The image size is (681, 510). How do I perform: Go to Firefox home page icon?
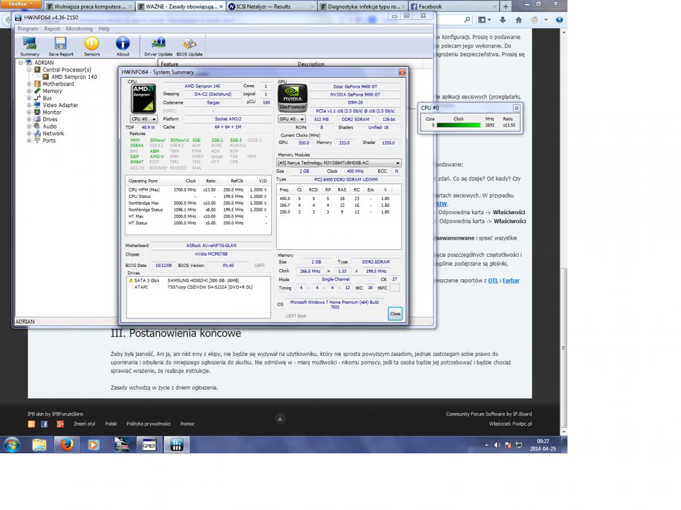tap(518, 19)
